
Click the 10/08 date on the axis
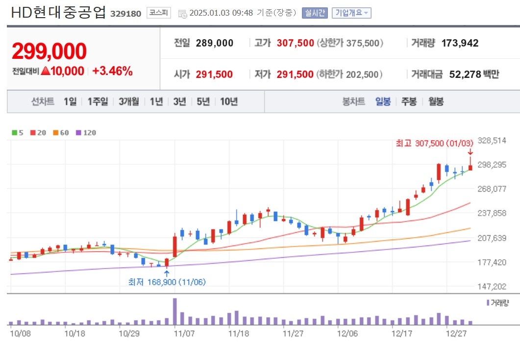tap(20, 333)
